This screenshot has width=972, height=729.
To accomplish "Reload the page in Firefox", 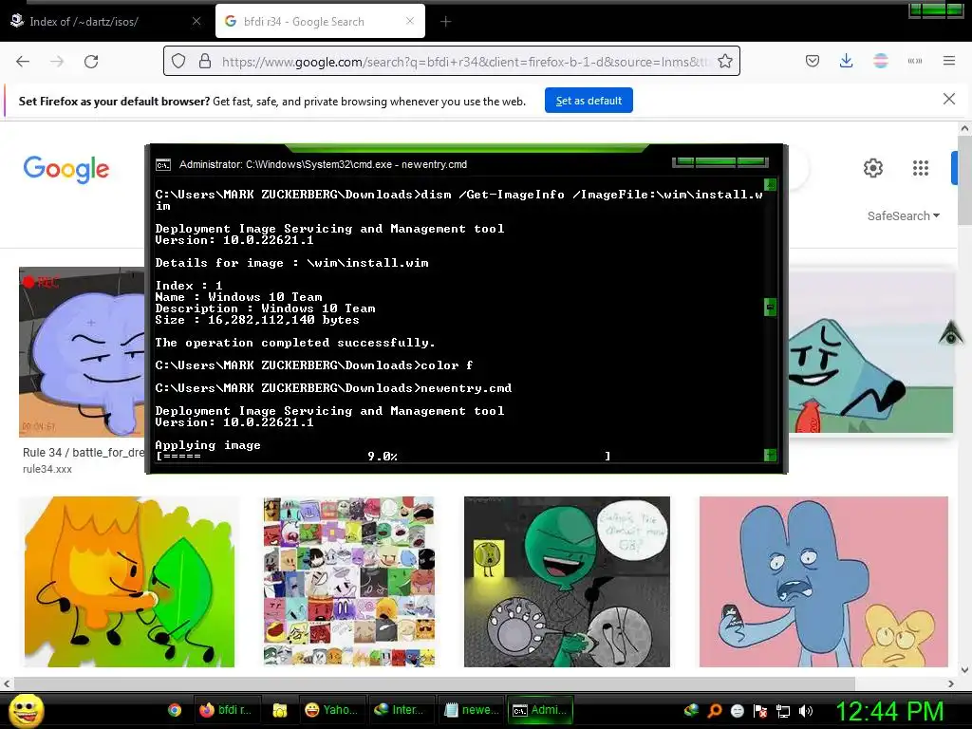I will tap(91, 62).
